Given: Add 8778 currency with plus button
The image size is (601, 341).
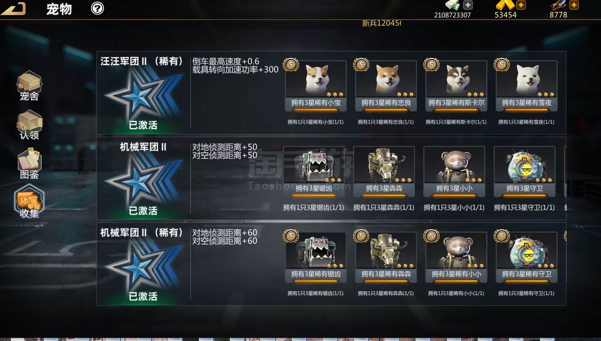Looking at the screenshot, I should pos(574,5).
